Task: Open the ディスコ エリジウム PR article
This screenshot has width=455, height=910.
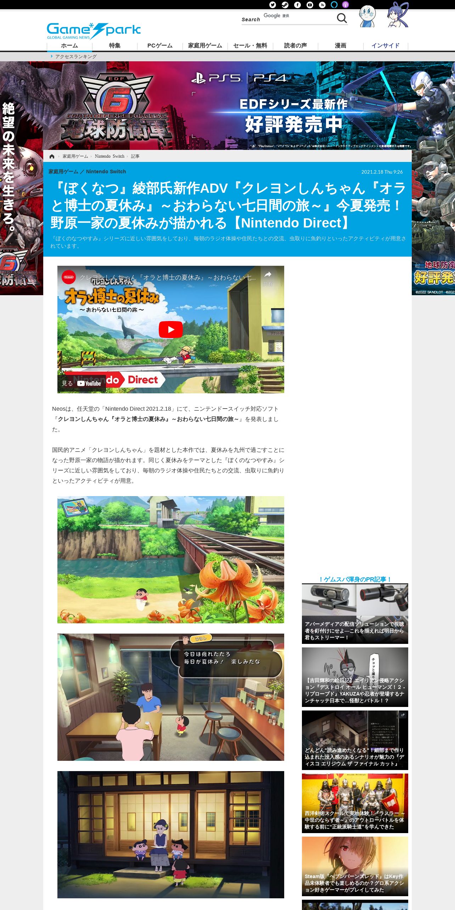Action: (355, 740)
